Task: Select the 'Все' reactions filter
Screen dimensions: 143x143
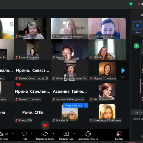Action: (x=138, y=27)
